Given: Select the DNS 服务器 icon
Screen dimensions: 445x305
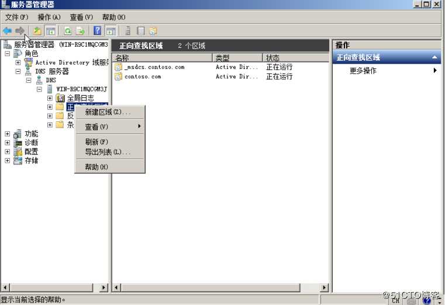Looking at the screenshot, I should click(28, 71).
